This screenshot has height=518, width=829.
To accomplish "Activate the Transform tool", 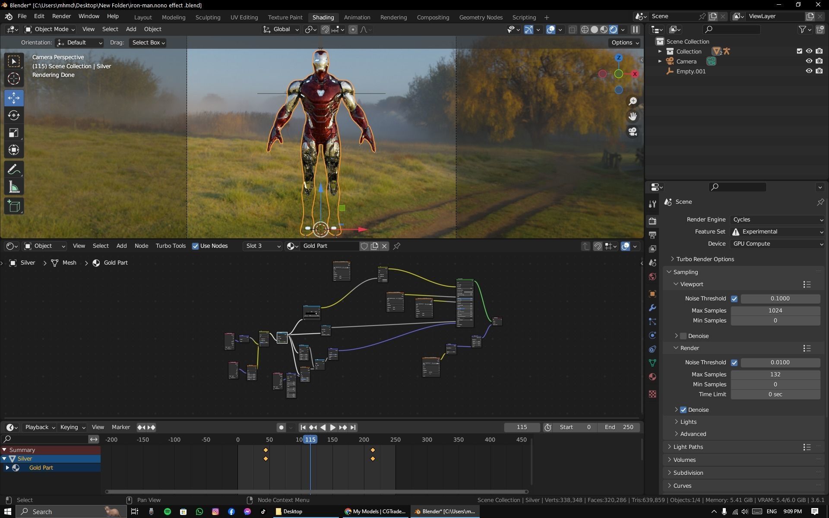I will click(x=14, y=150).
